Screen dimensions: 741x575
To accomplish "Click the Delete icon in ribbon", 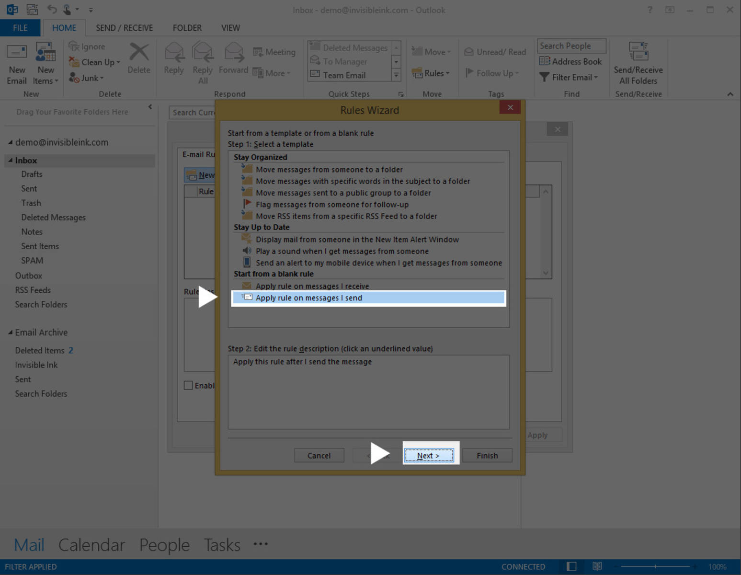I will click(139, 58).
